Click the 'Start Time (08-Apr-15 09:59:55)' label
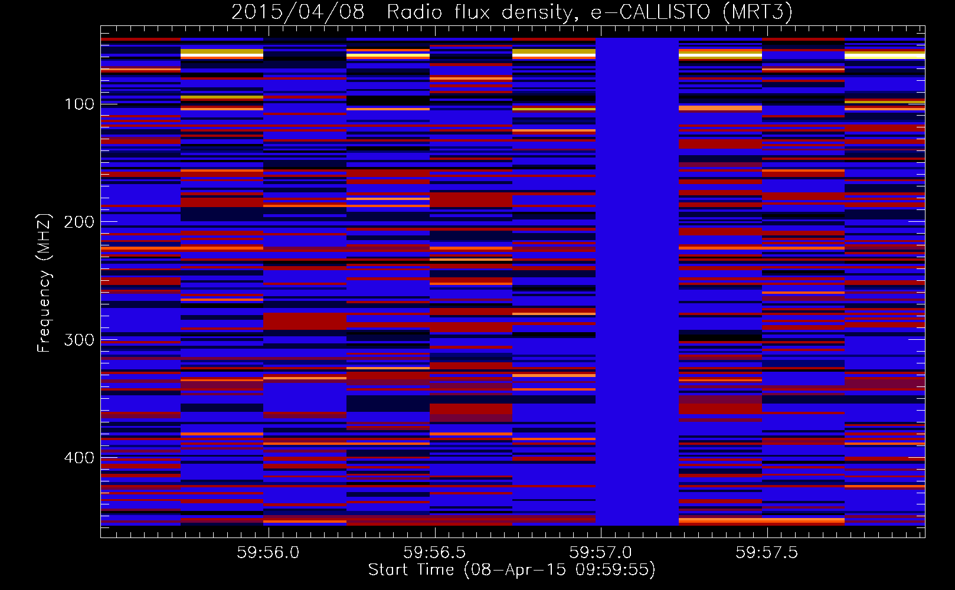 (x=512, y=570)
